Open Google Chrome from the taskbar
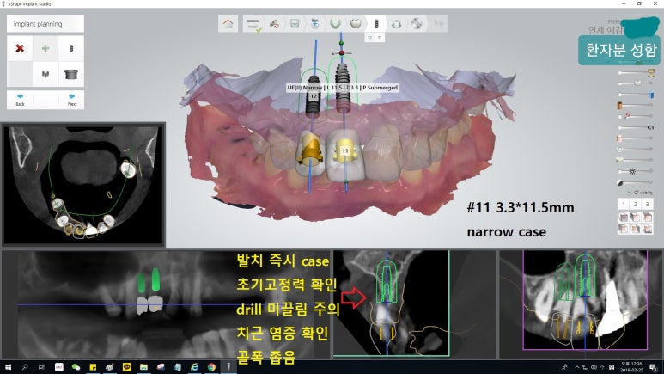 point(211,367)
